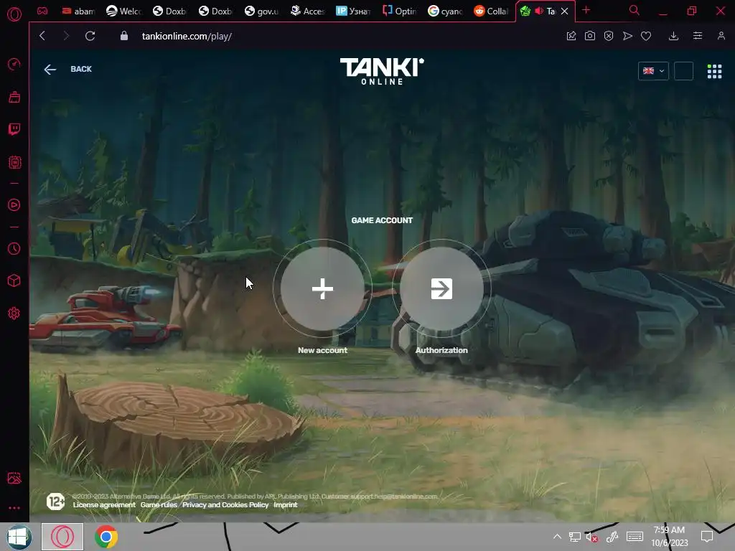Open GX Corner gamepad tab icon
This screenshot has width=735, height=551.
click(x=42, y=11)
